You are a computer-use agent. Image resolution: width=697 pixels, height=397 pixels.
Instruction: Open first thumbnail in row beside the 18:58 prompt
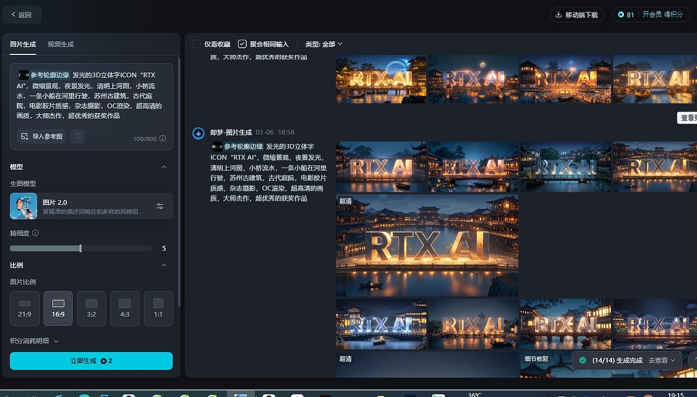point(381,167)
